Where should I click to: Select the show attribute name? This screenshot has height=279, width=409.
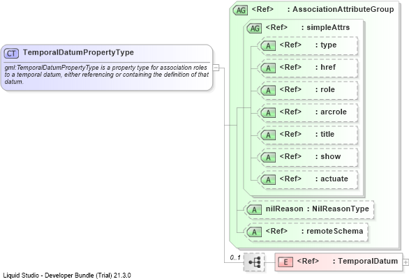[331, 156]
